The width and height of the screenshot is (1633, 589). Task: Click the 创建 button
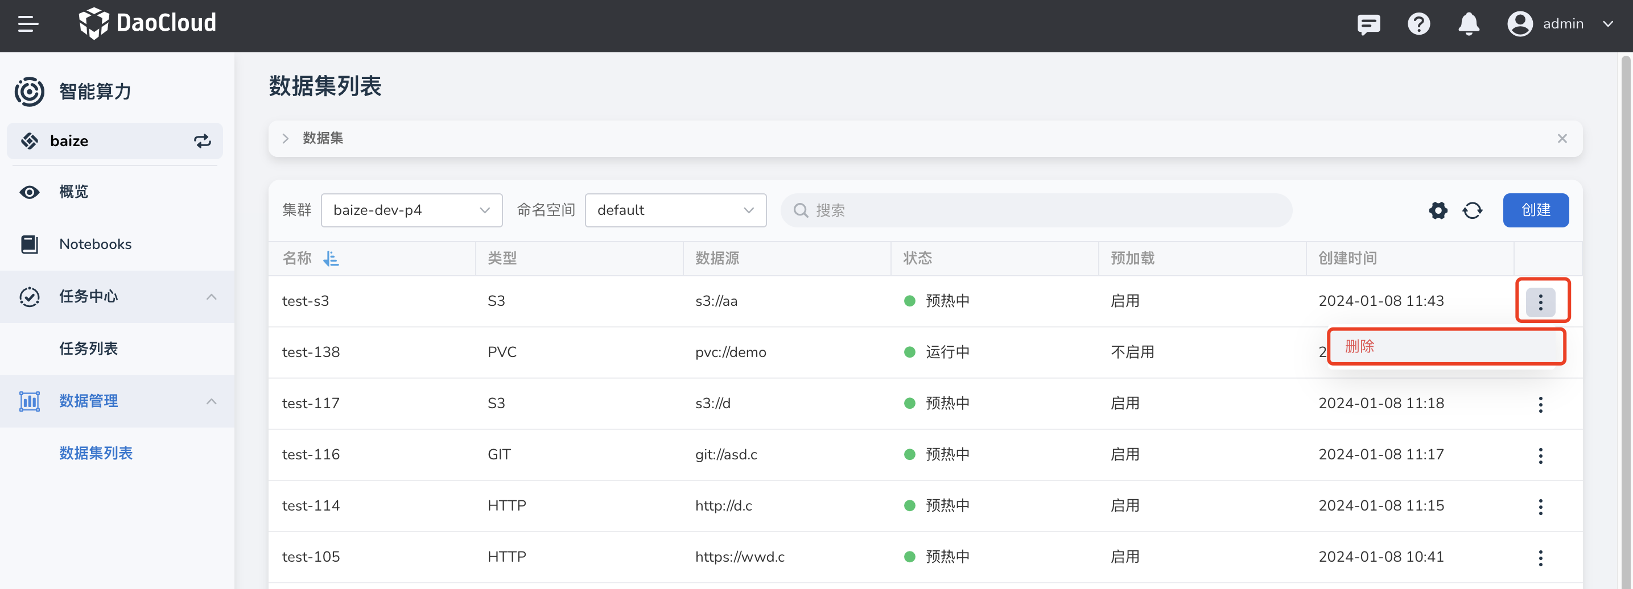click(1535, 210)
